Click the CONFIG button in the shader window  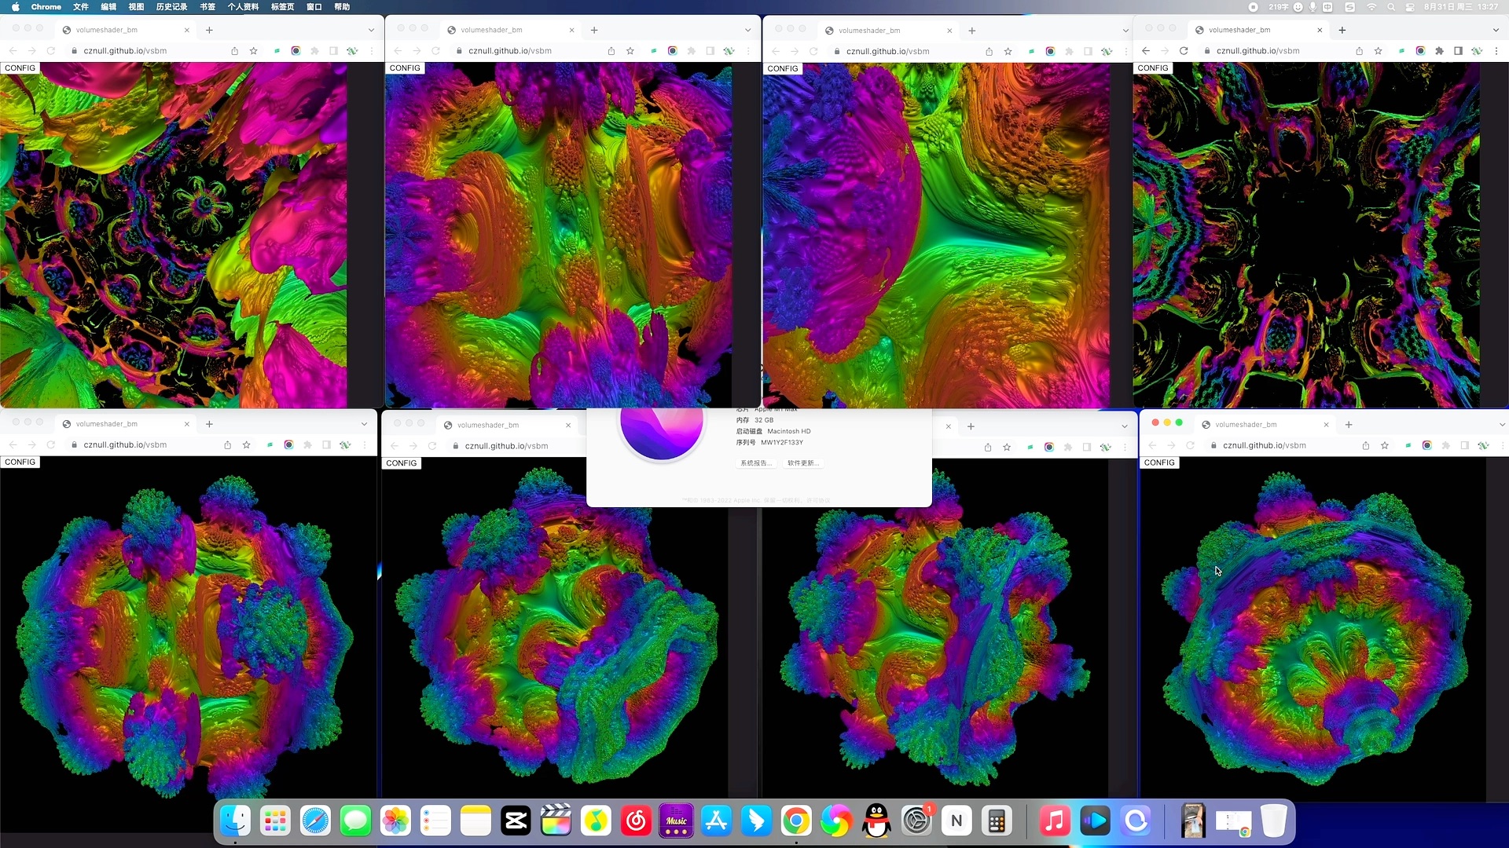pyautogui.click(x=1153, y=68)
